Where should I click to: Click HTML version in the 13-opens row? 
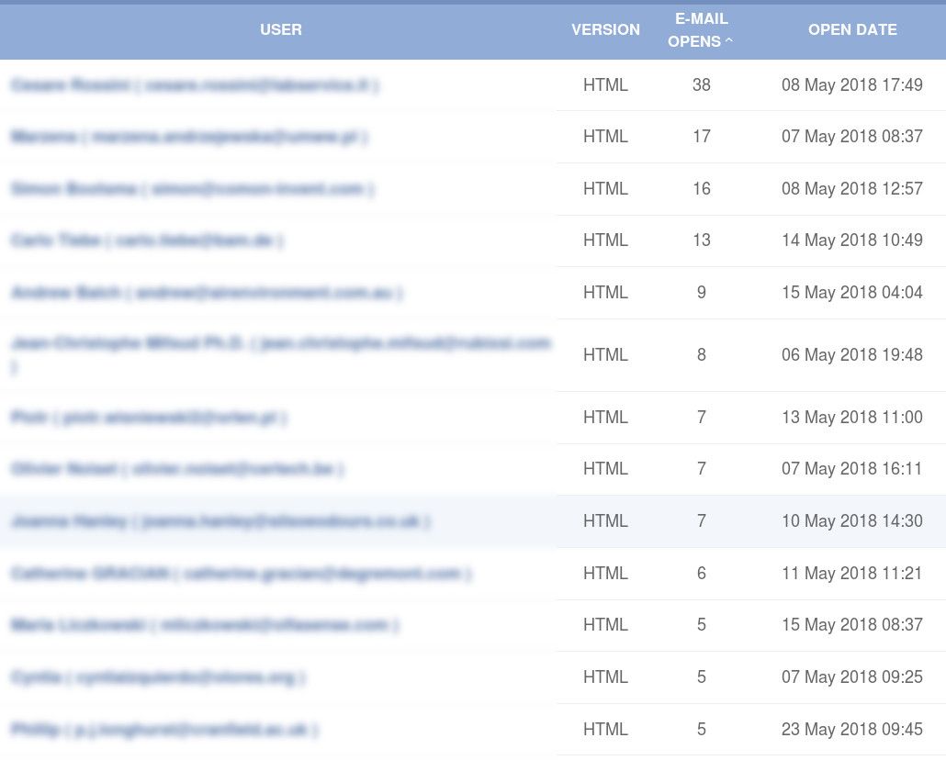606,240
